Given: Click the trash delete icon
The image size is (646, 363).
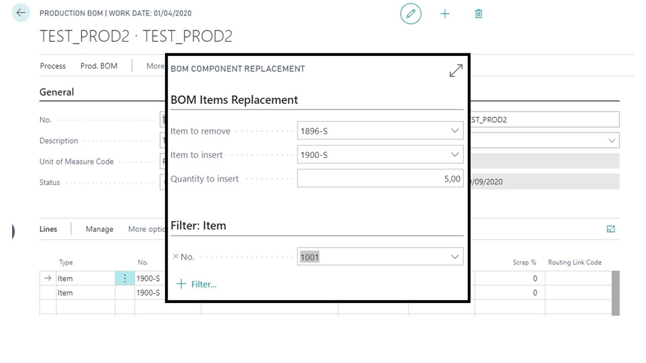Looking at the screenshot, I should tap(478, 14).
